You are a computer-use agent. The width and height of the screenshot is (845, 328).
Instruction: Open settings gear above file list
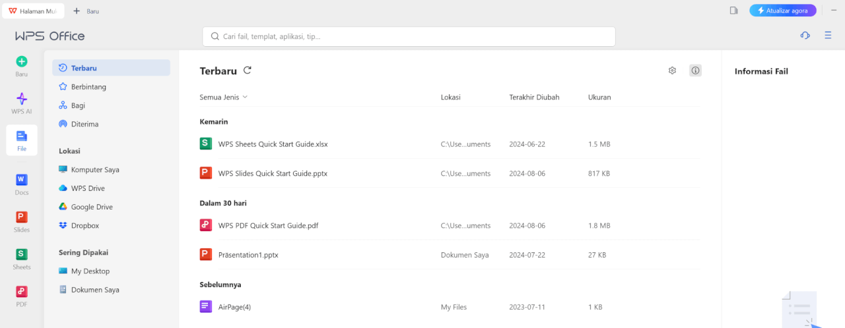[672, 70]
